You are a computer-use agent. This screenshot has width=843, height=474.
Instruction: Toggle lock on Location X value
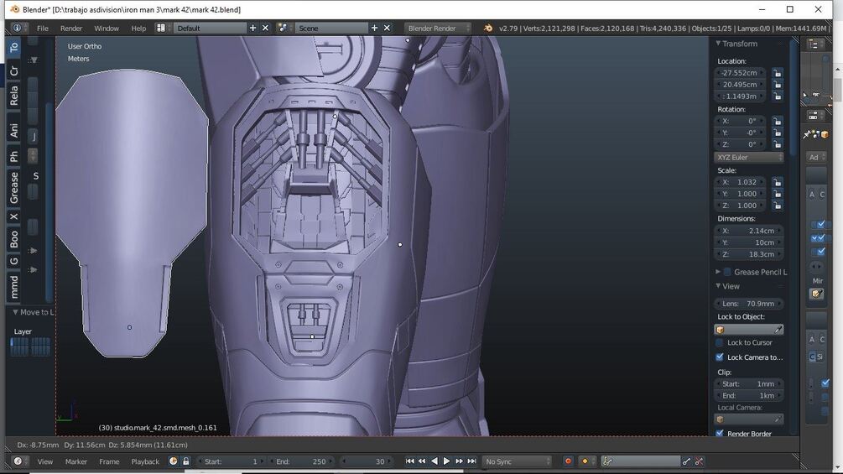(x=777, y=72)
